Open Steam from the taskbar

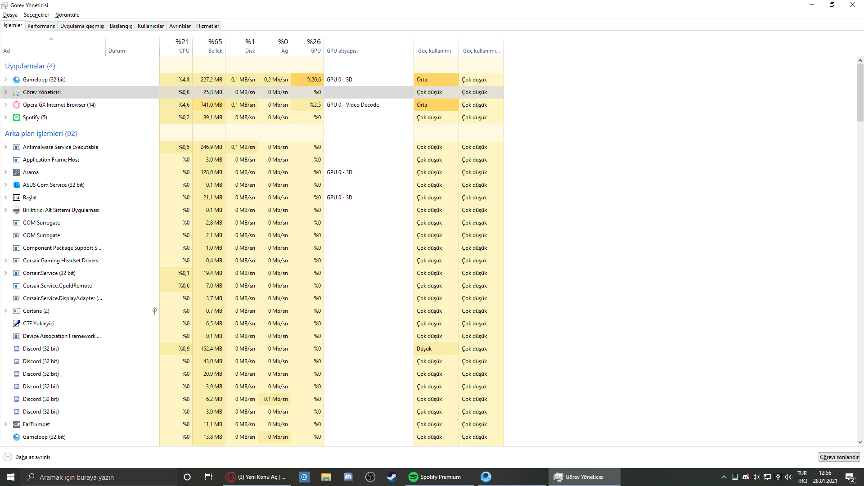tap(392, 477)
